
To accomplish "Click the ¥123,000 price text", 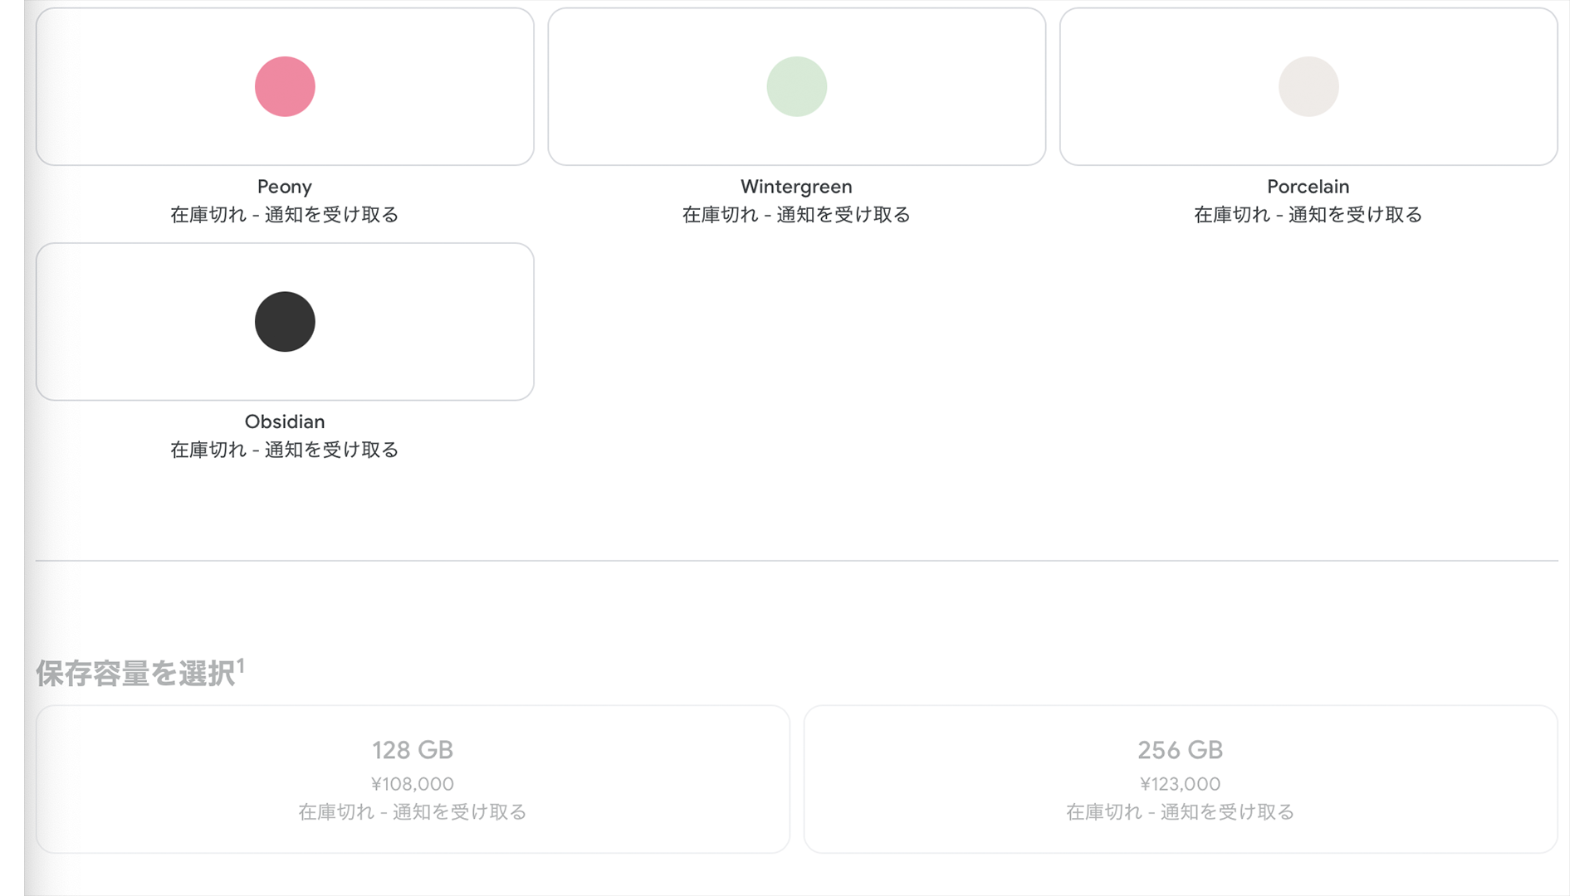I will [1180, 784].
